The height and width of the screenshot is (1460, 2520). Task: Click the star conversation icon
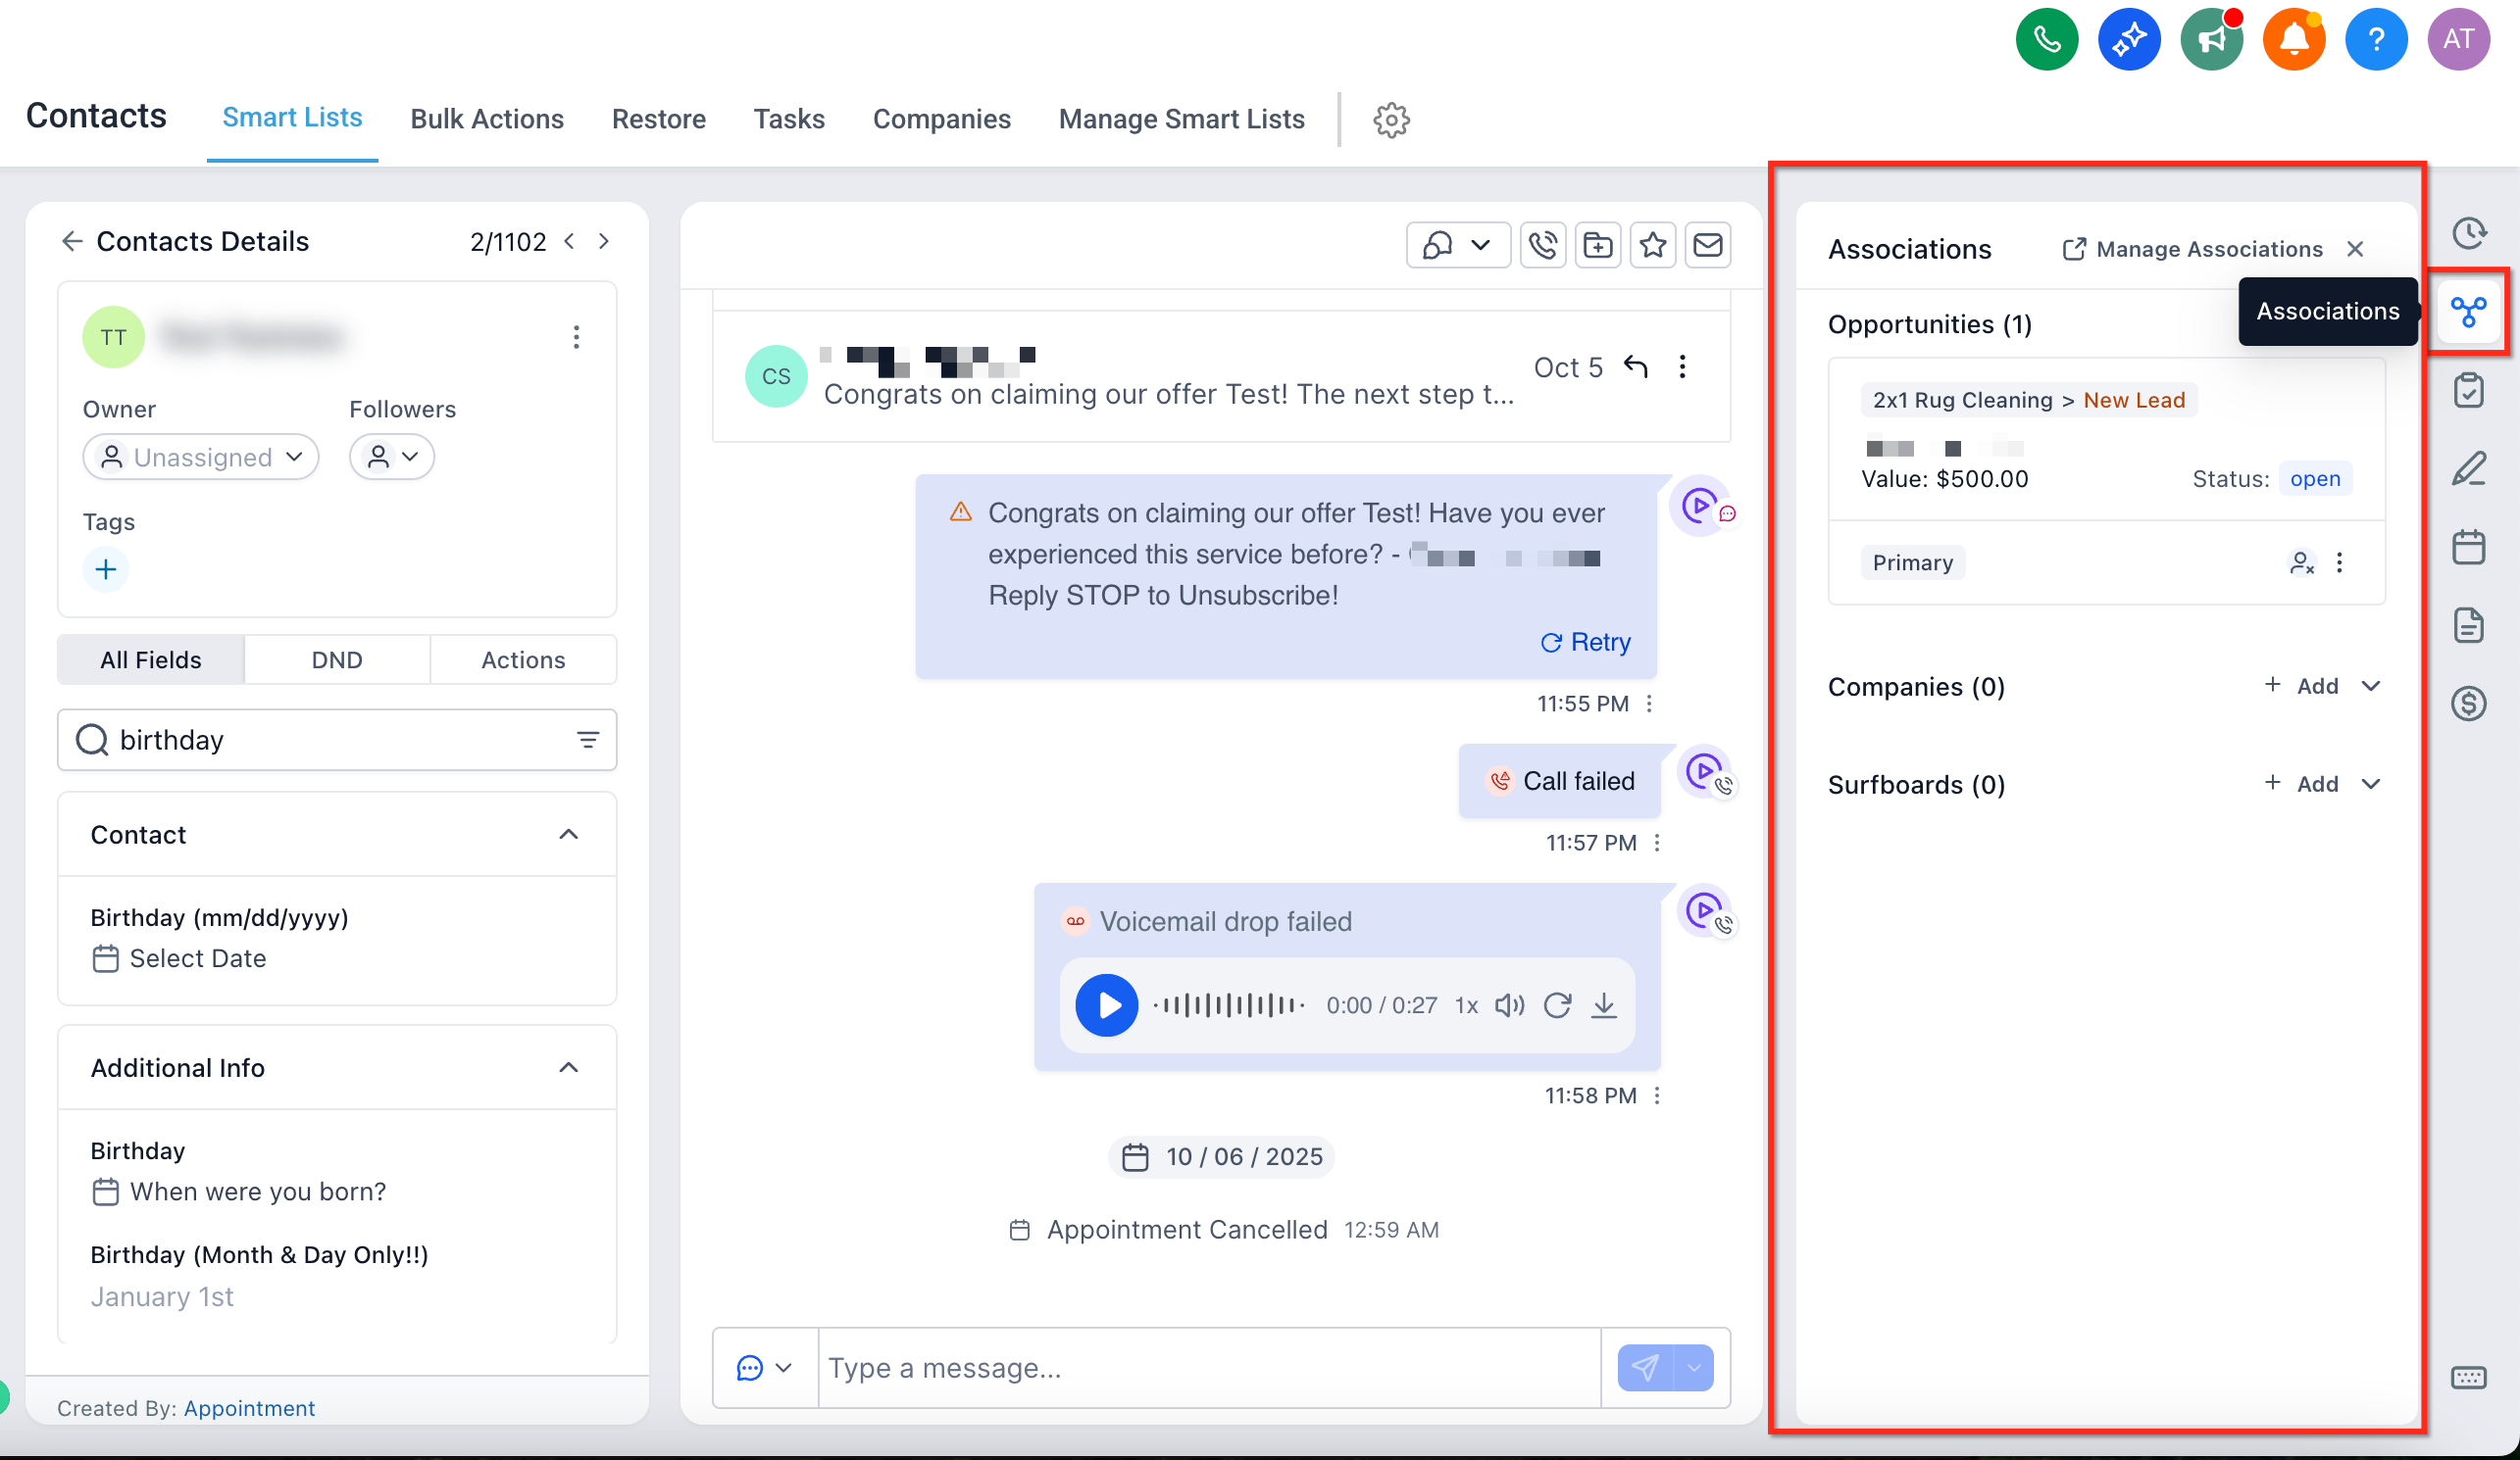click(1653, 245)
